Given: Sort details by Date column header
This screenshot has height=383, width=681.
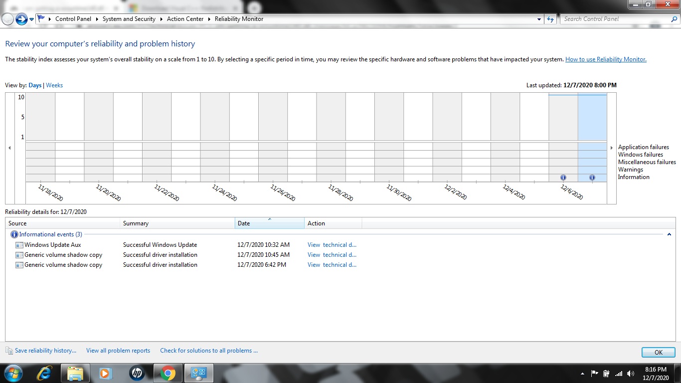Looking at the screenshot, I should click(x=269, y=223).
